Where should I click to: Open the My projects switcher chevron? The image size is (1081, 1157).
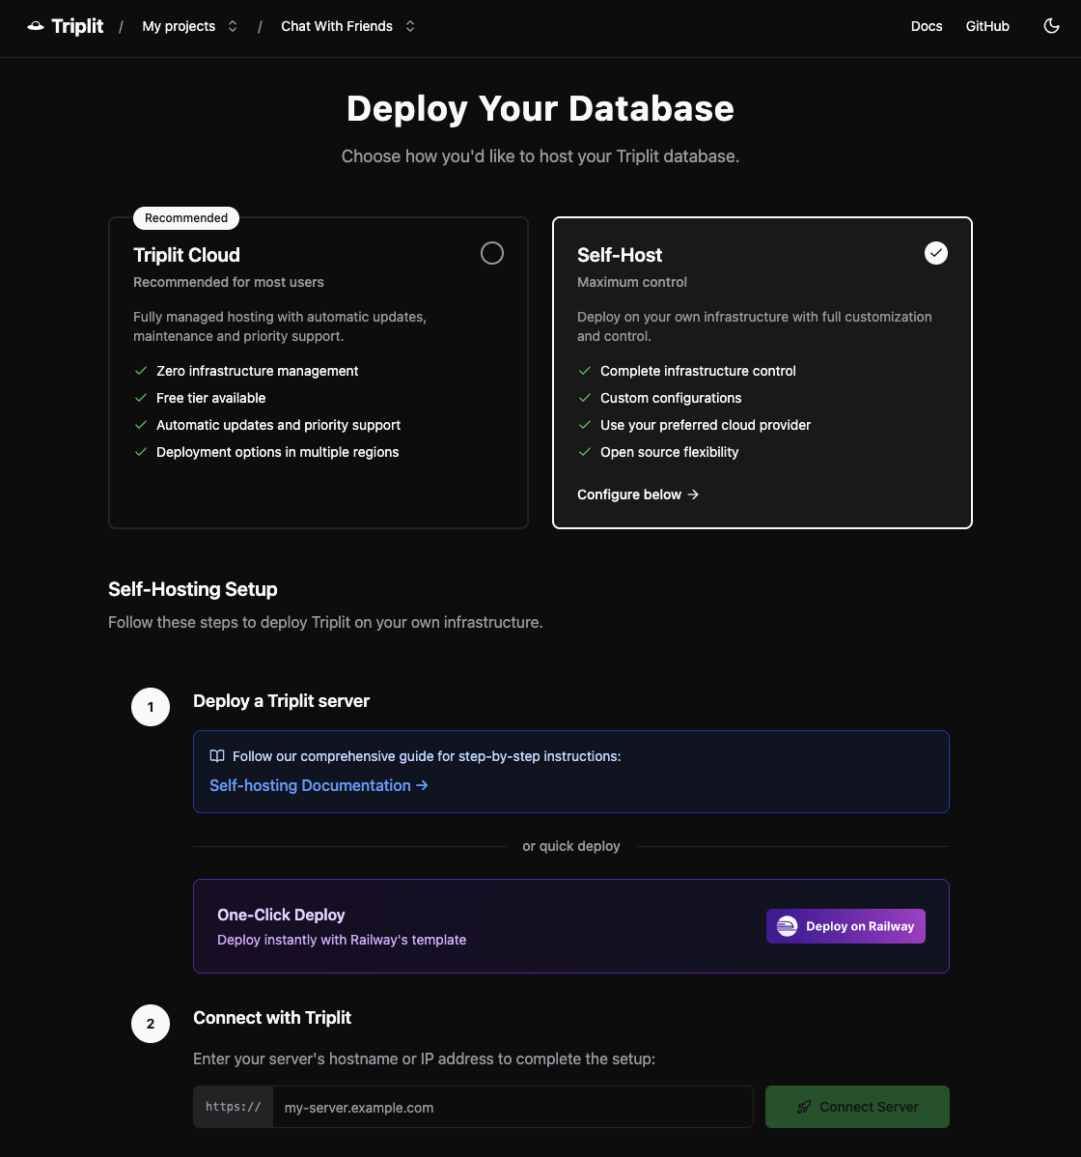coord(233,26)
